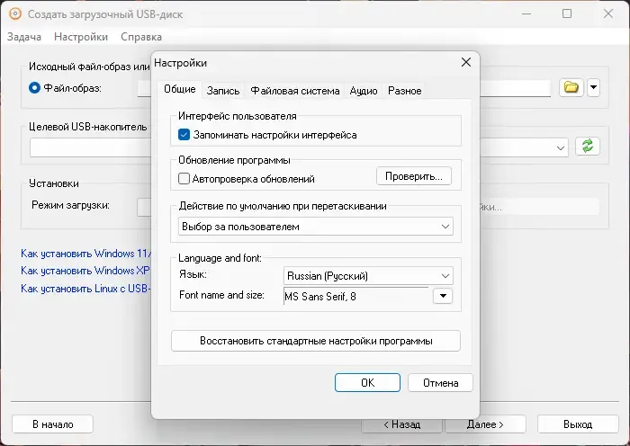The height and width of the screenshot is (446, 630).
Task: Open the Справка menu
Action: (141, 37)
